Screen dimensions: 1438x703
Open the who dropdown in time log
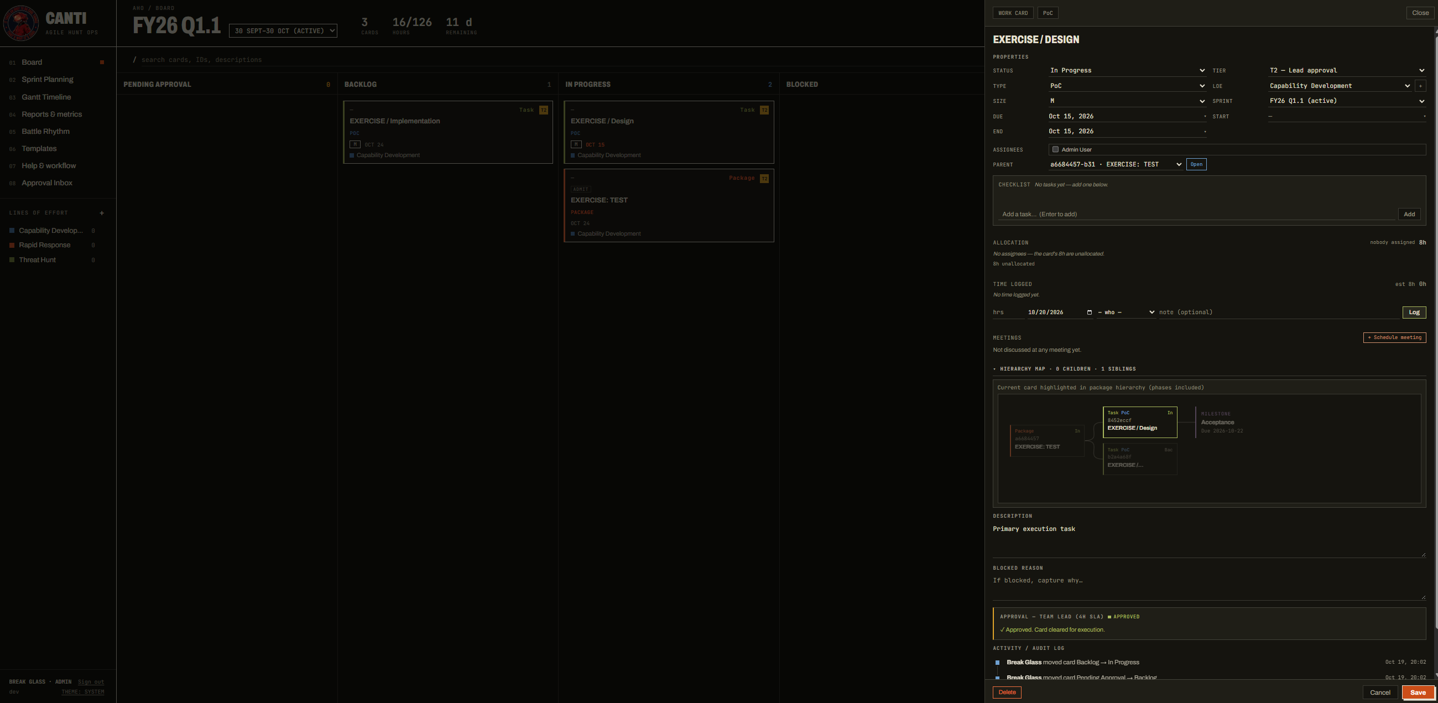[x=1126, y=312]
